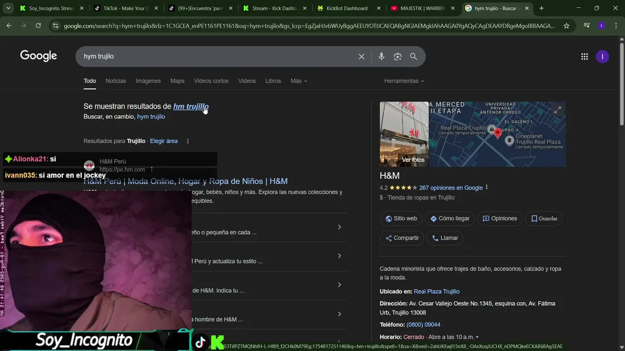The width and height of the screenshot is (625, 351).
Task: Start voice search with the microphone icon
Action: click(x=381, y=57)
